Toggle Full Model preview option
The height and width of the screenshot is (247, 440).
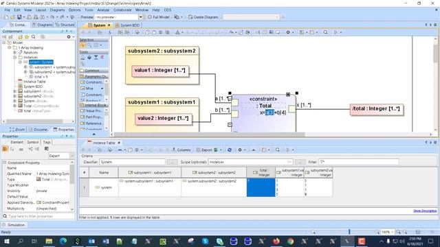click(159, 17)
